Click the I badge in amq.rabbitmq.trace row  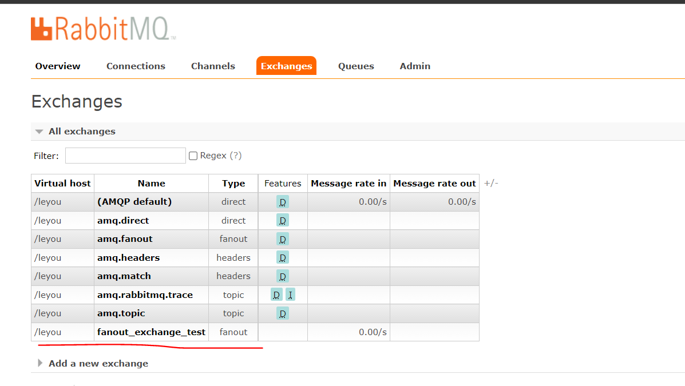click(x=290, y=295)
